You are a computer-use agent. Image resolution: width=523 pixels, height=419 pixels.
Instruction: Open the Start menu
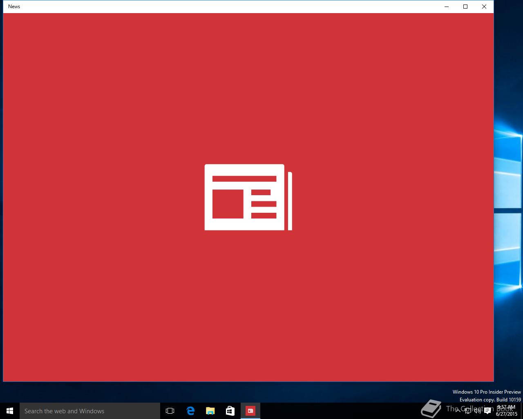10,411
